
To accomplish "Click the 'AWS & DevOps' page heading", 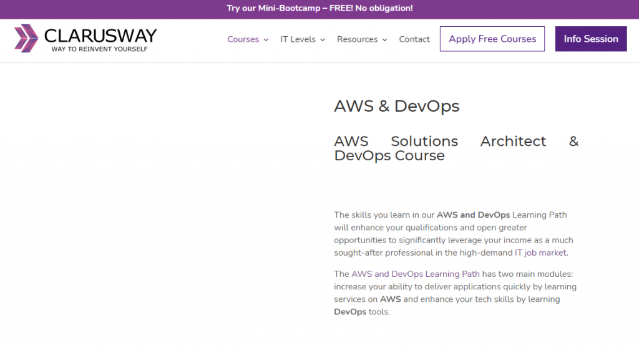I will click(397, 106).
